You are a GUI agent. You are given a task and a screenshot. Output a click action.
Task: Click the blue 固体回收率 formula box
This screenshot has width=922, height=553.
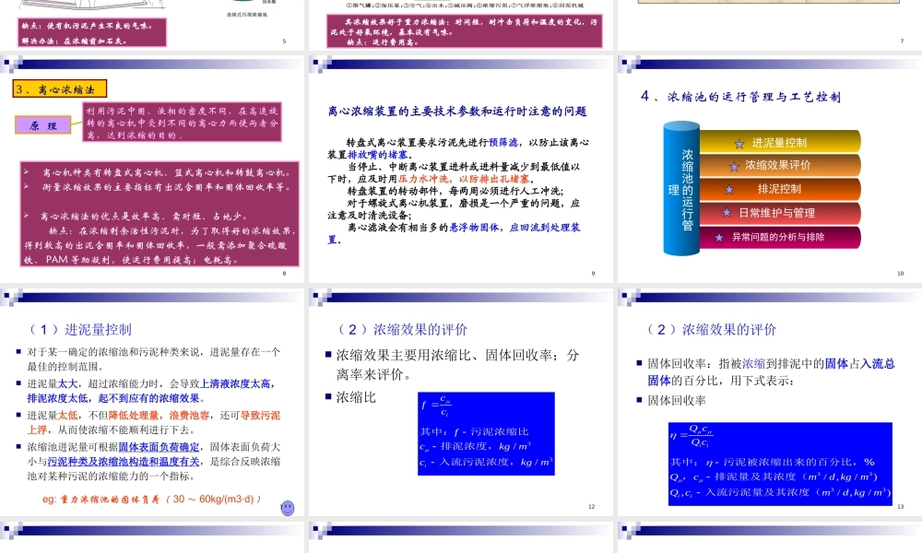pos(780,462)
